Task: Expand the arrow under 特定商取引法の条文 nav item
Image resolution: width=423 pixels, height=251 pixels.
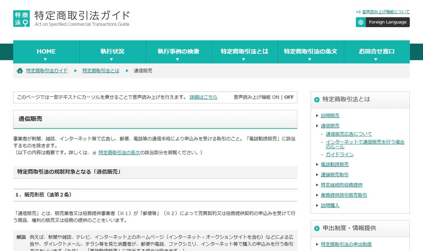Action: point(310,59)
